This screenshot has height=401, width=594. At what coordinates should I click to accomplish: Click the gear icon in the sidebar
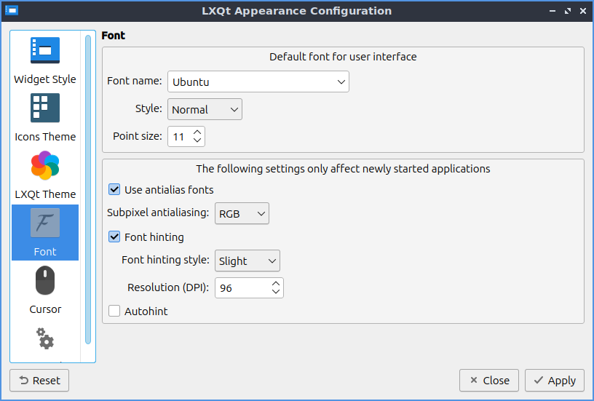pyautogui.click(x=45, y=338)
